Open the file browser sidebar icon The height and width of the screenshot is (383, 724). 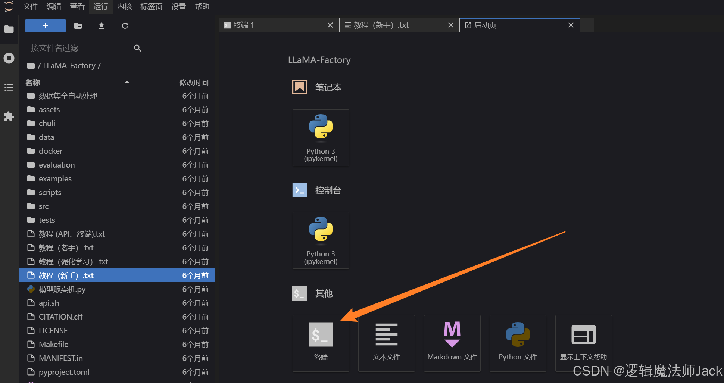tap(9, 29)
